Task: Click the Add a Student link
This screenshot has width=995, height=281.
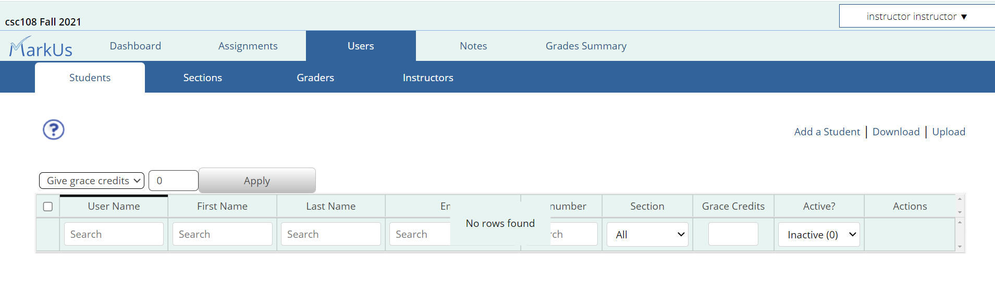Action: tap(827, 132)
